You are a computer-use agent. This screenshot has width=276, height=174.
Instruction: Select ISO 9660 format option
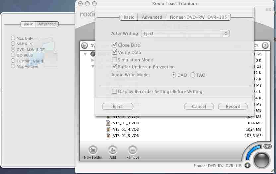[x=13, y=55]
